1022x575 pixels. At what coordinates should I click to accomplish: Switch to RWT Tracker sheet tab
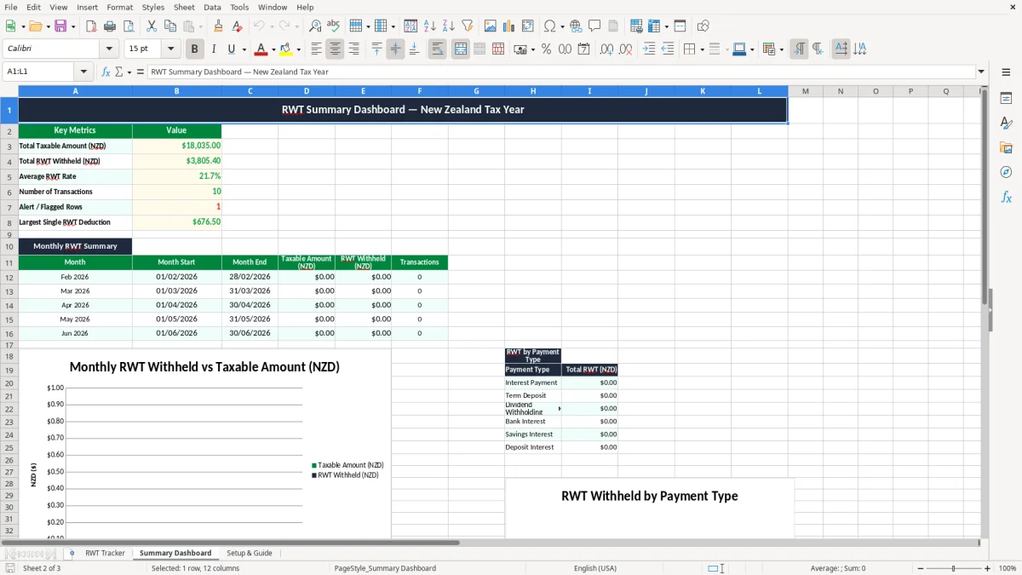point(105,553)
